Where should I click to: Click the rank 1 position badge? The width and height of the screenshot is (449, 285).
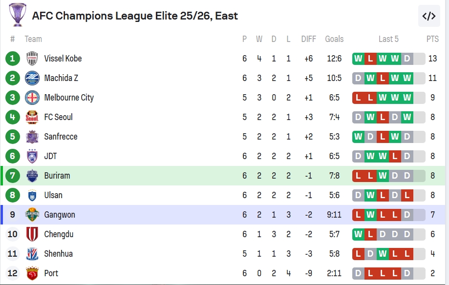(13, 59)
